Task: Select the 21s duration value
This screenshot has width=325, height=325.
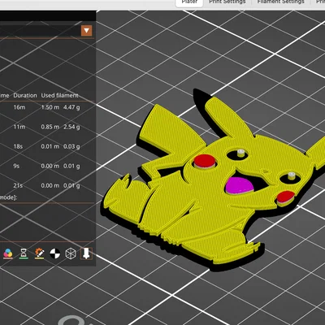Action: 18,185
